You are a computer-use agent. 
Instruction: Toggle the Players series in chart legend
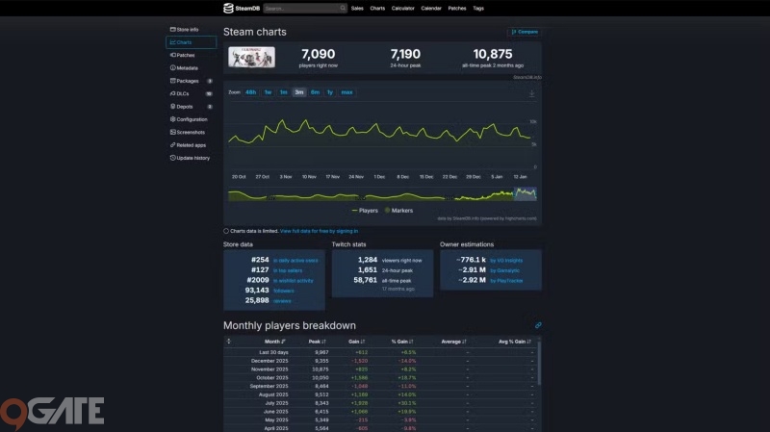pos(367,210)
